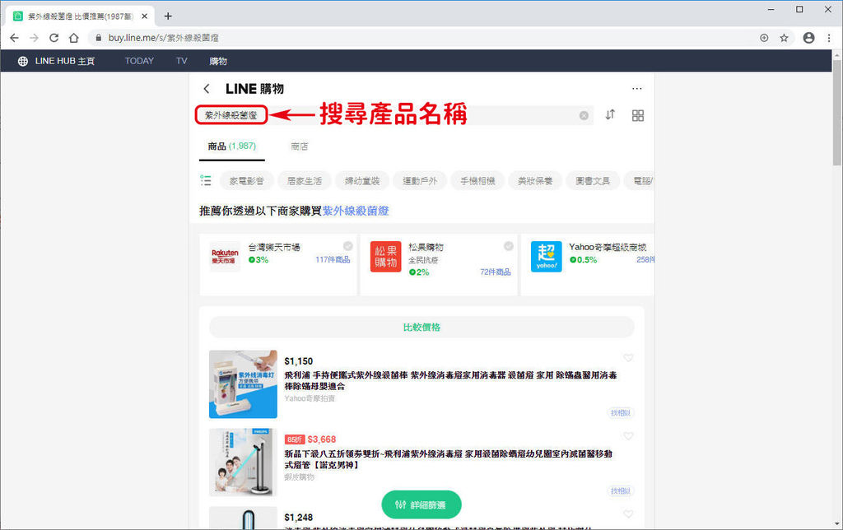This screenshot has width=843, height=530.
Task: Click the 松果購物 red logo
Action: 385,257
